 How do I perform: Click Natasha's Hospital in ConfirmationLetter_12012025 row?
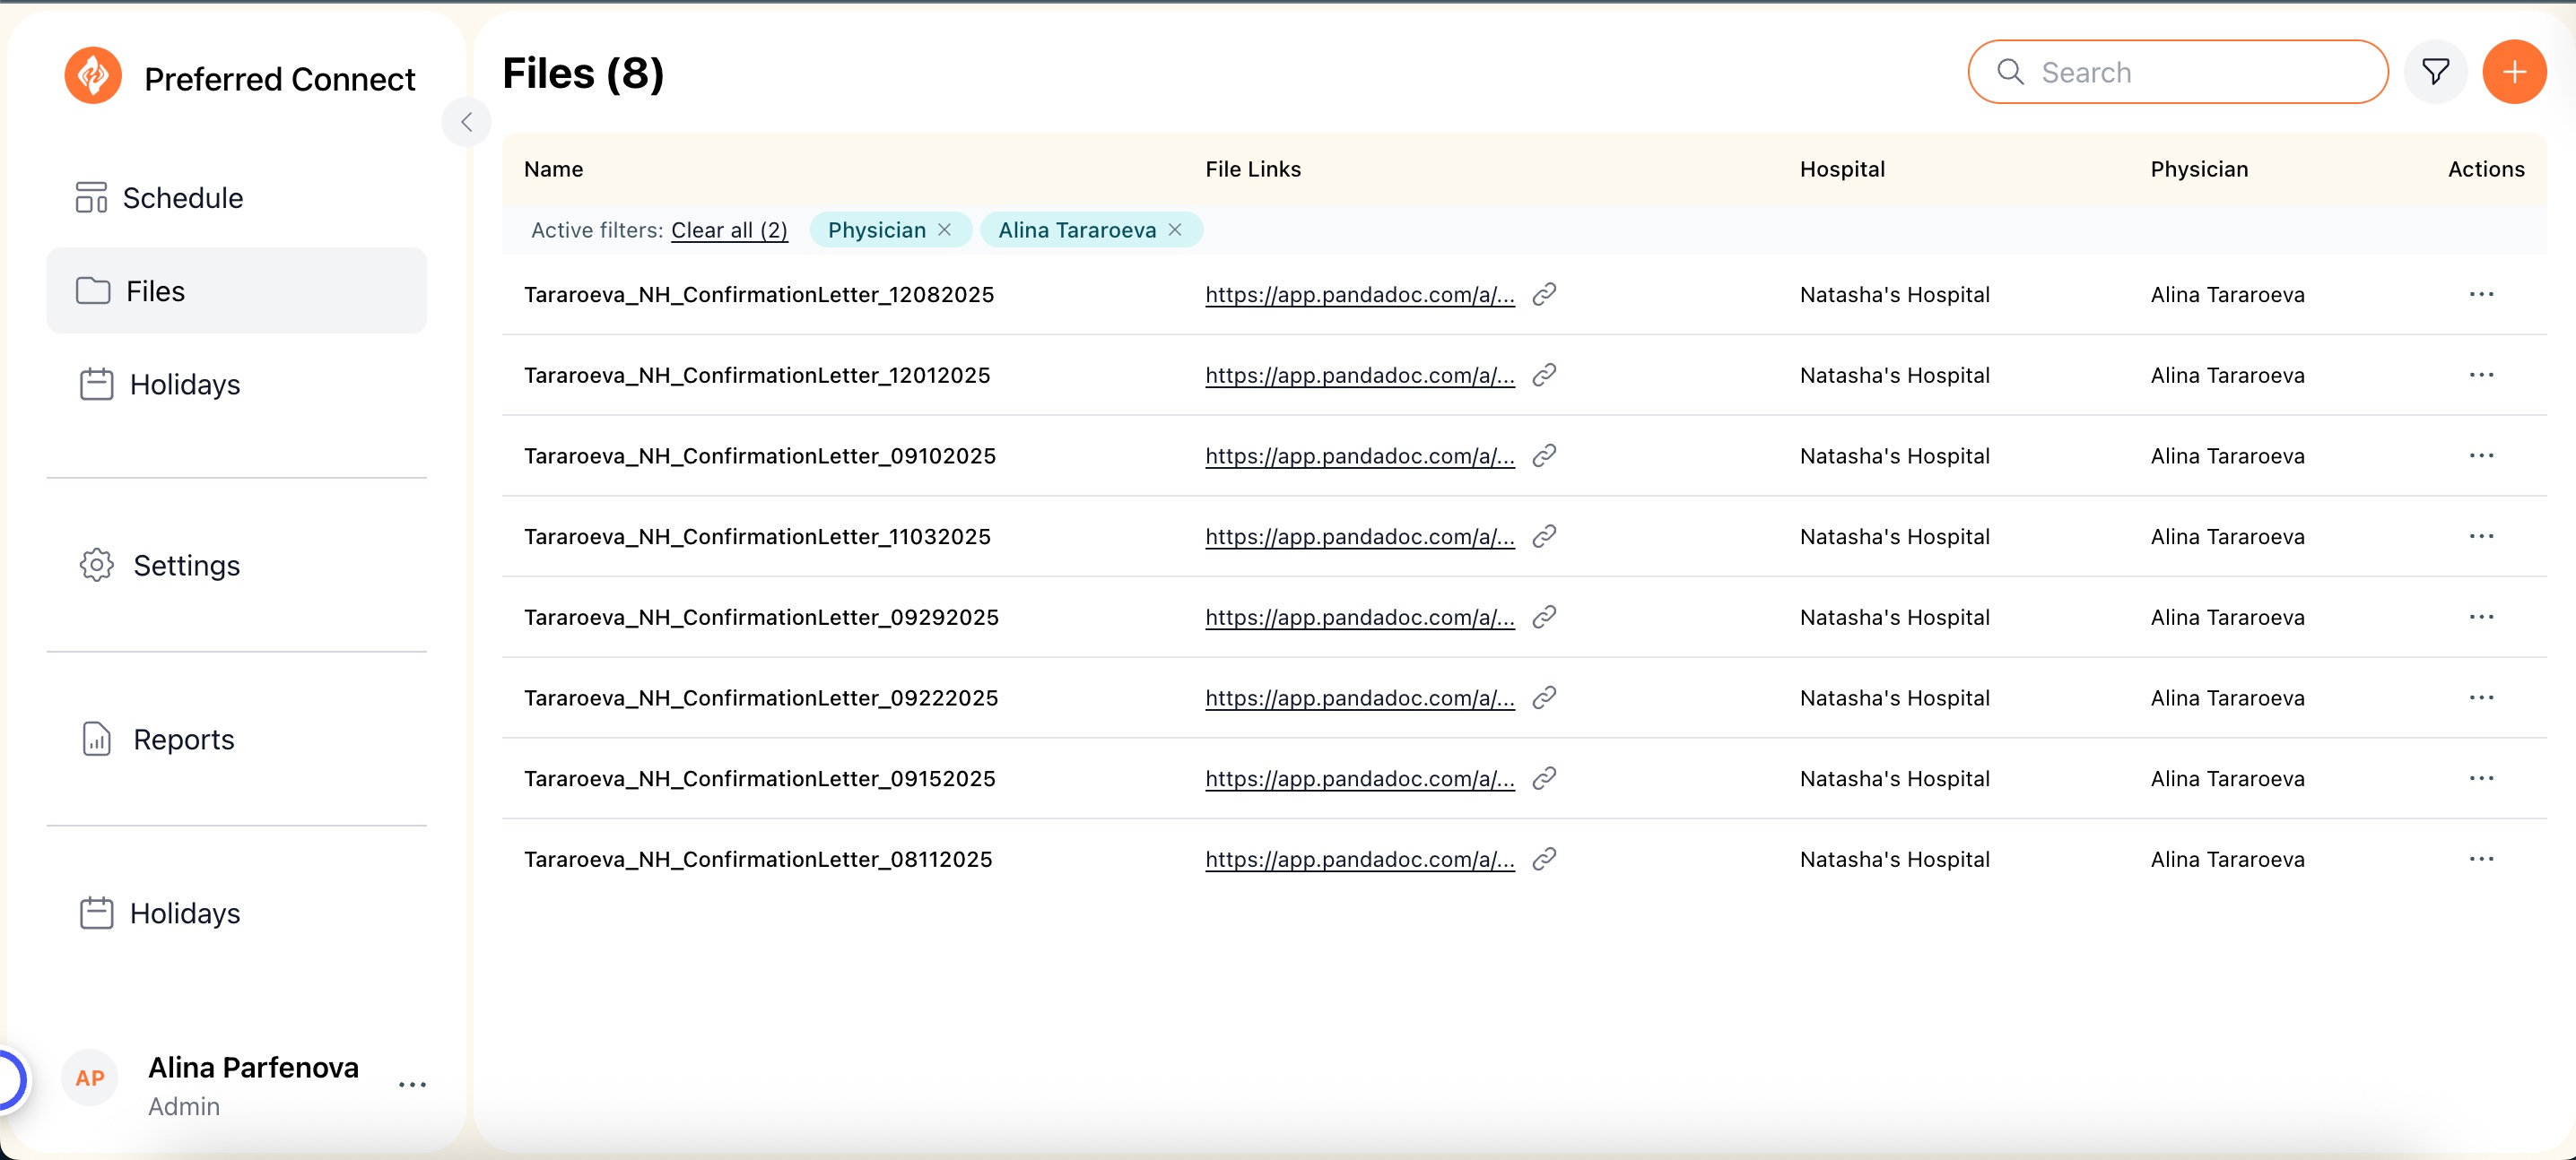pyautogui.click(x=1895, y=376)
